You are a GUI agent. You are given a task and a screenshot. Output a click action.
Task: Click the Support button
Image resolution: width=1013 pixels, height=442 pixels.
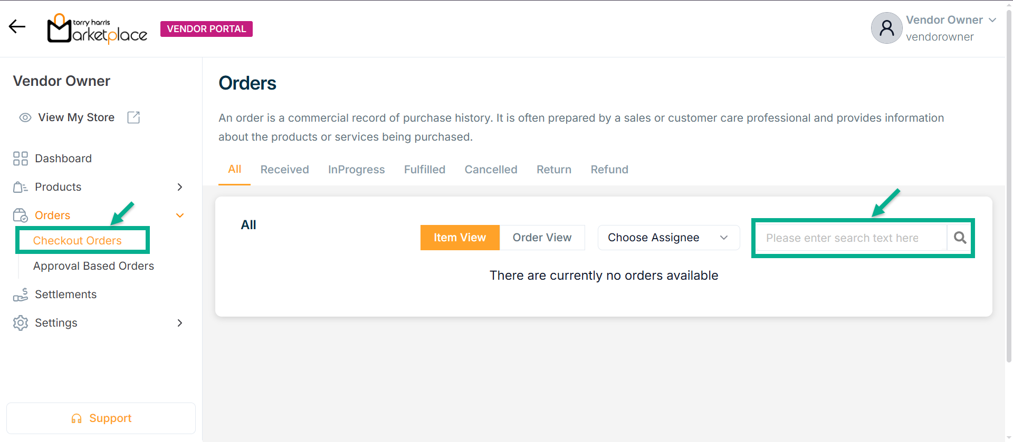[101, 418]
